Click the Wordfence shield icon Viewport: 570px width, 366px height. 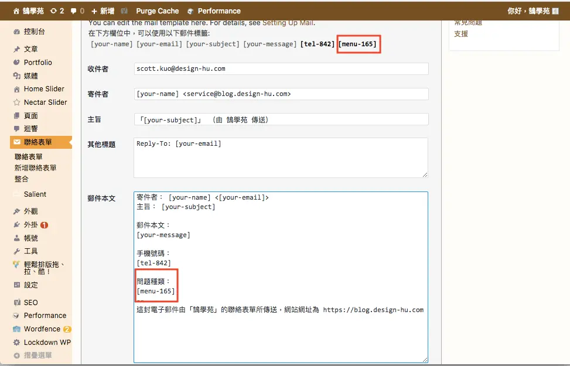(x=17, y=329)
